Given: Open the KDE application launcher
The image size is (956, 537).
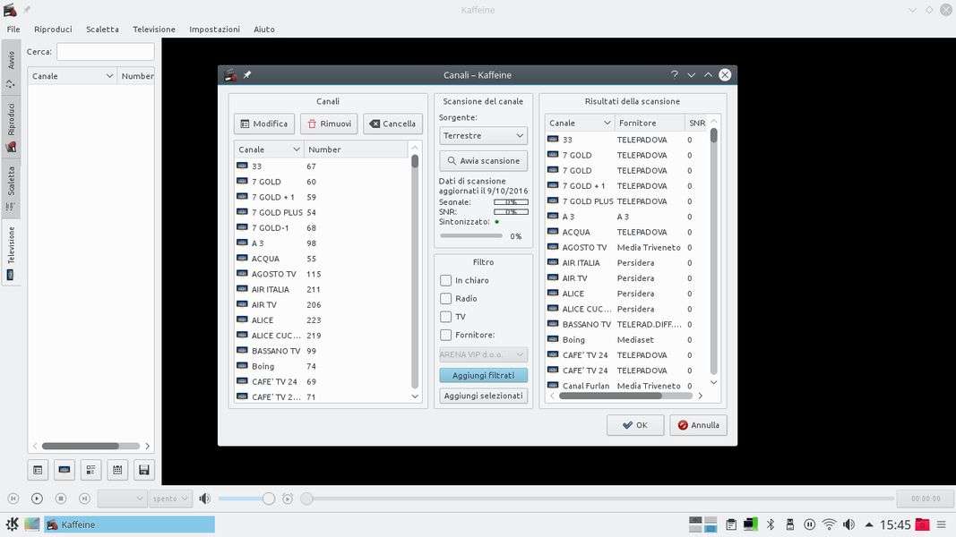Looking at the screenshot, I should pyautogui.click(x=13, y=524).
